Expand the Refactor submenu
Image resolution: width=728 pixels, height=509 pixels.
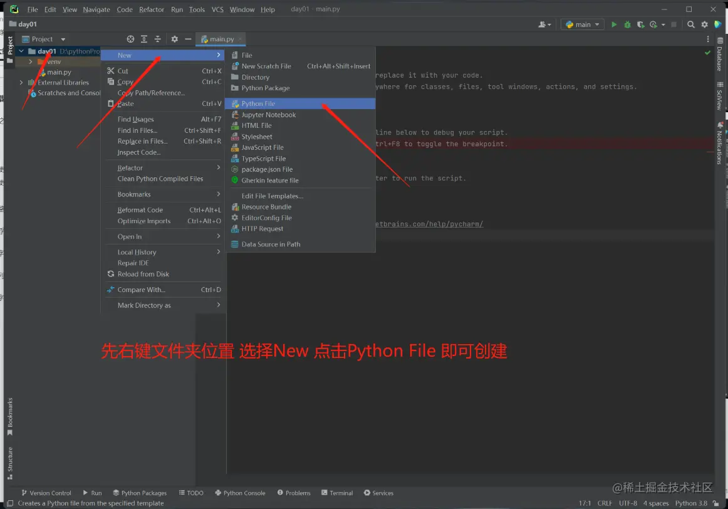pos(163,167)
